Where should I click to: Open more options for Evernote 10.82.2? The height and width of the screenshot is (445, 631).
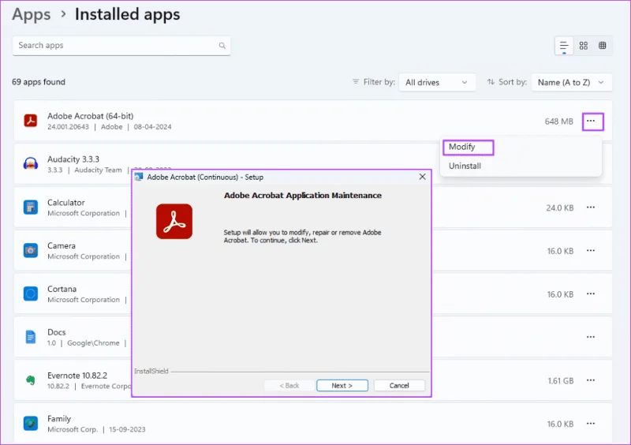[590, 380]
